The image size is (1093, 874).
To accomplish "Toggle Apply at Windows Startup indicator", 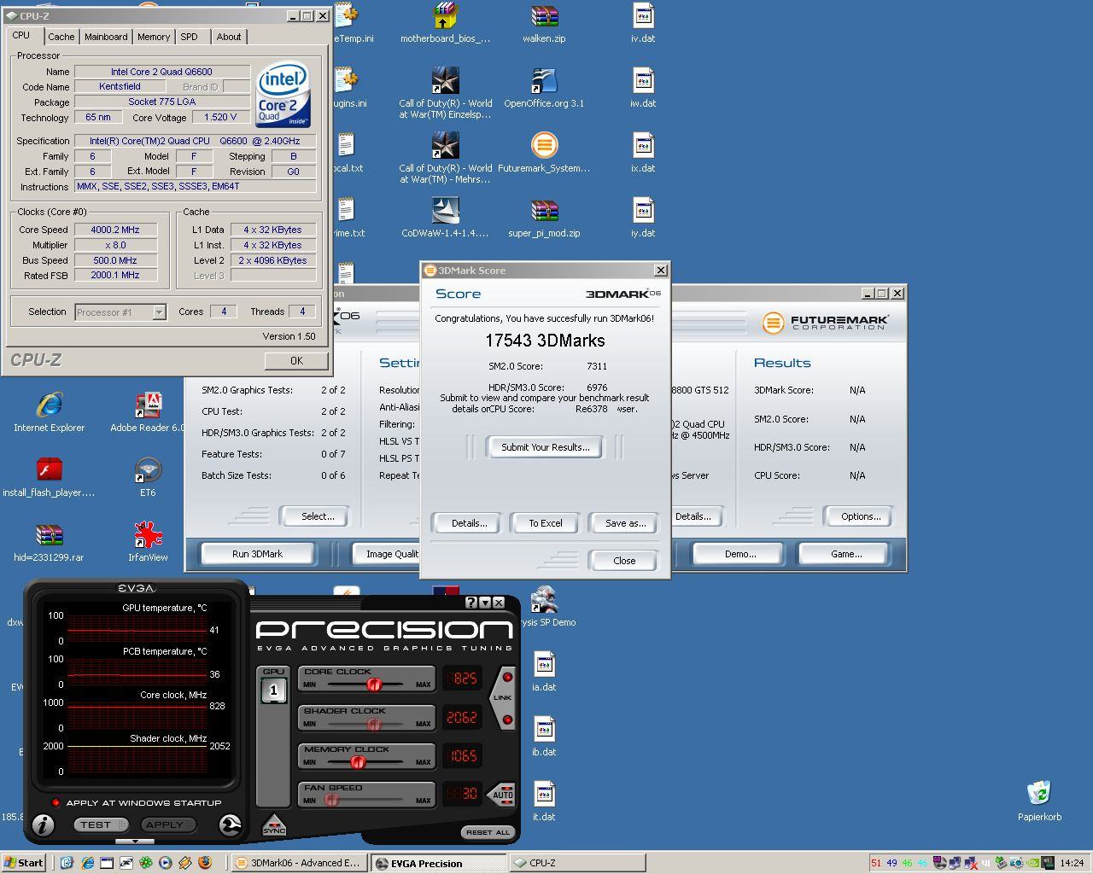I will [x=56, y=803].
